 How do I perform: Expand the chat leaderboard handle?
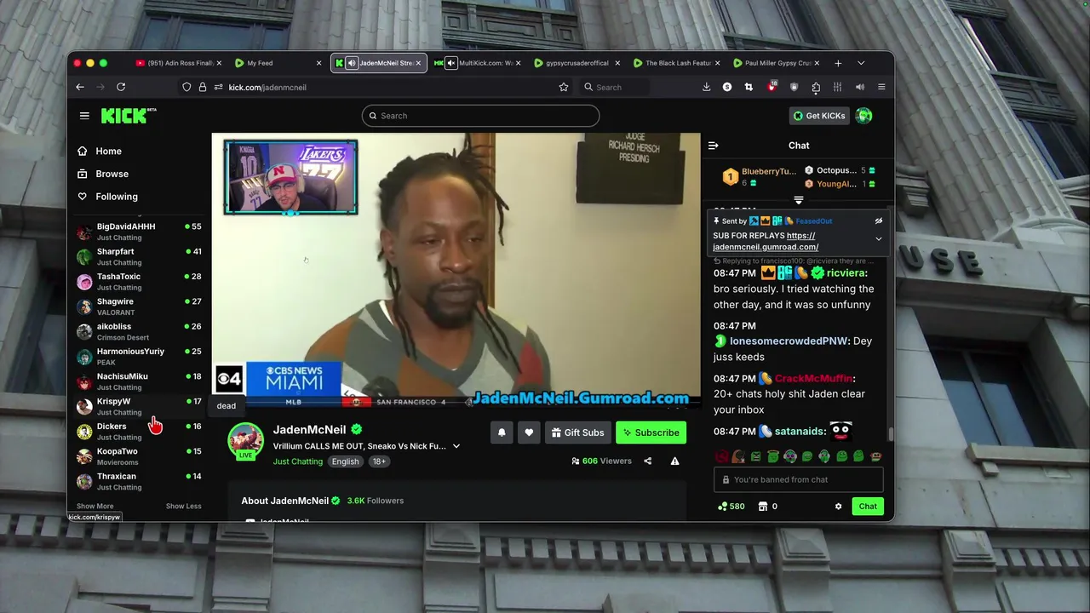click(799, 200)
